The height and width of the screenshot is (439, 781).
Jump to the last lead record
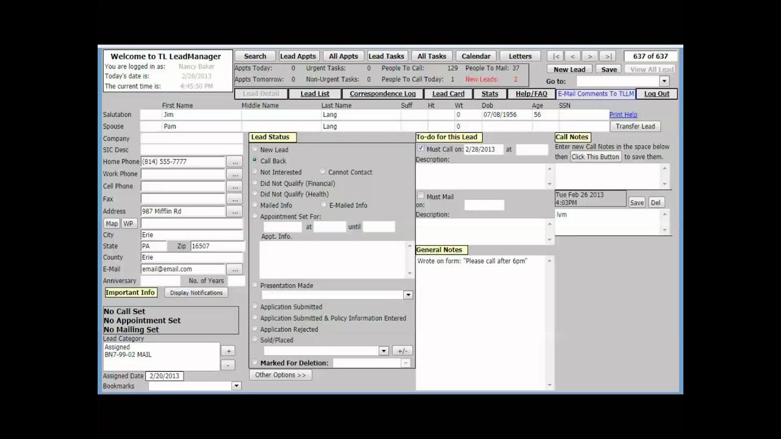coord(608,56)
